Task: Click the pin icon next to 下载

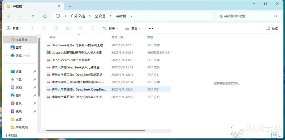Action: point(35,79)
